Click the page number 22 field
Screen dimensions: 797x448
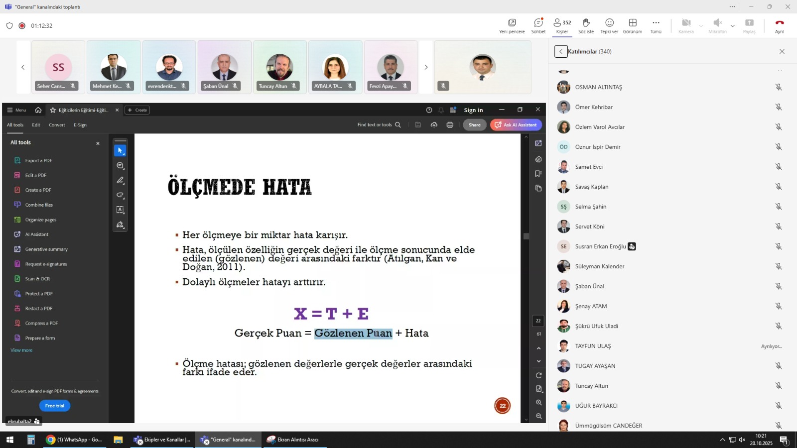tap(538, 321)
